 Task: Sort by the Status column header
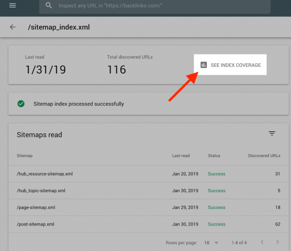[x=214, y=156]
